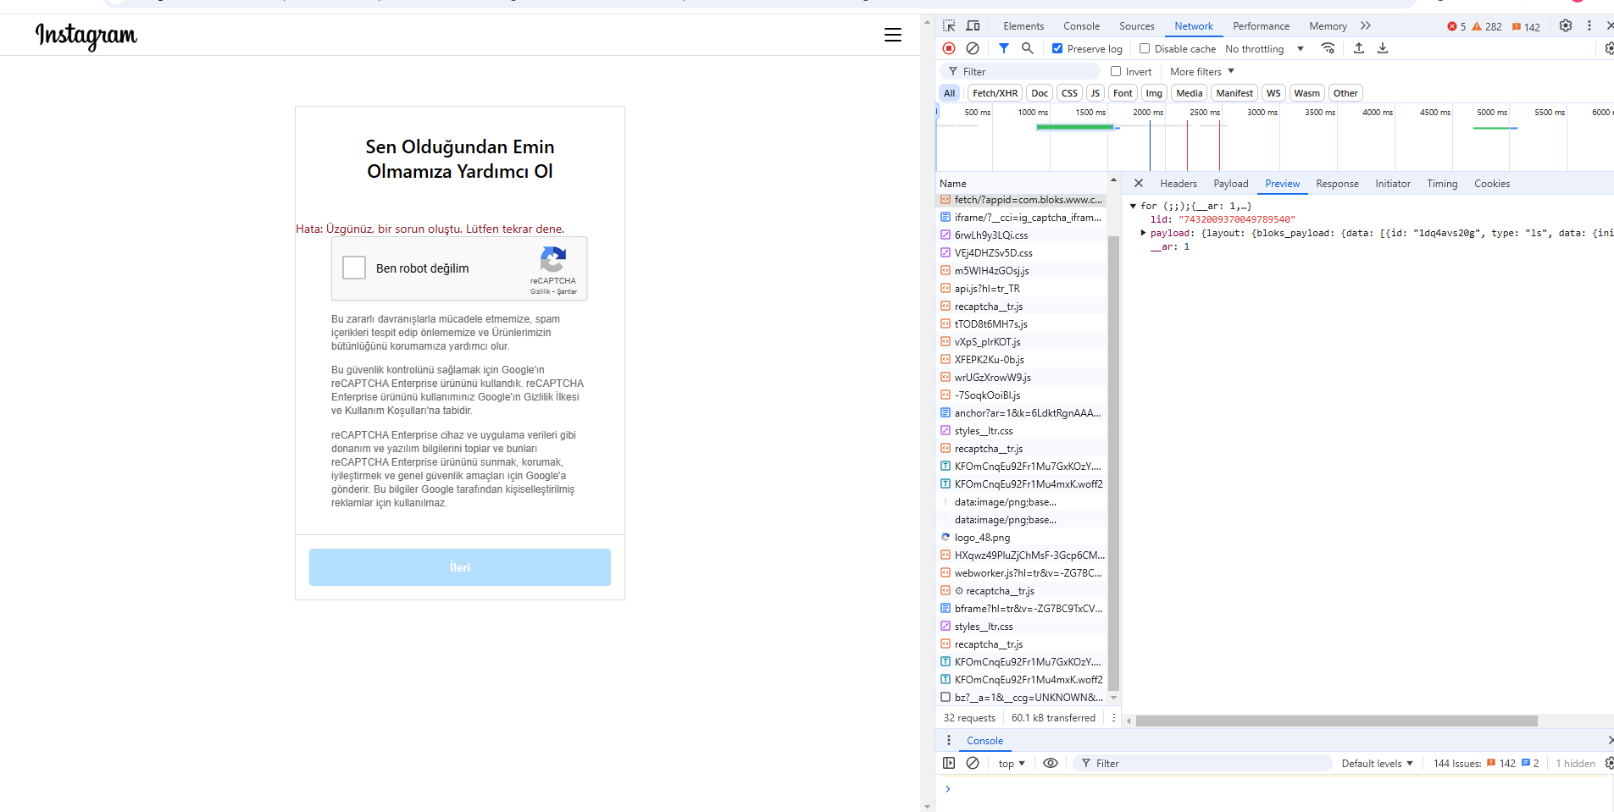This screenshot has width=1614, height=812.
Task: Click the reCAPTCHA logo
Action: click(x=553, y=260)
